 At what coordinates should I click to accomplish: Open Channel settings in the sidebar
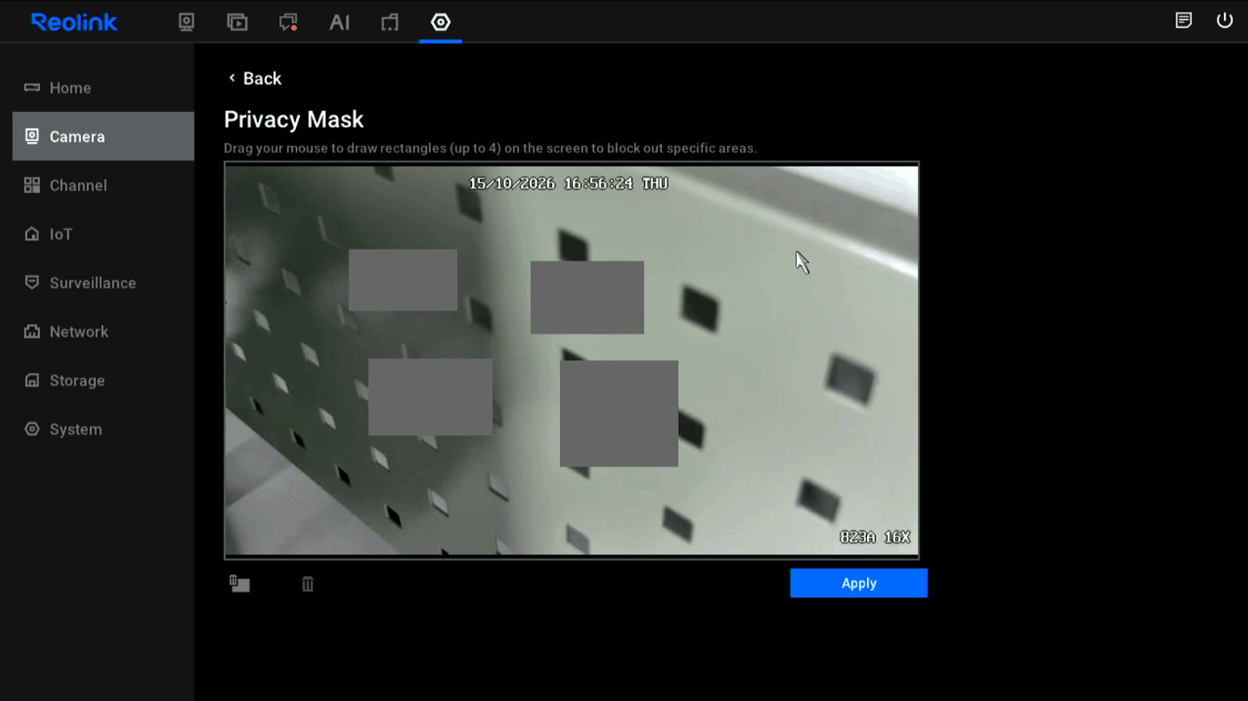click(103, 185)
